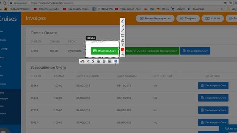Click the СУММА header under Счета к Оплате
This screenshot has height=133, width=237.
(x=55, y=41)
